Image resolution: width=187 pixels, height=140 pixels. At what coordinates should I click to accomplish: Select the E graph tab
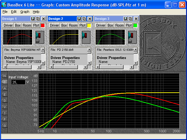click(x=5, y=94)
